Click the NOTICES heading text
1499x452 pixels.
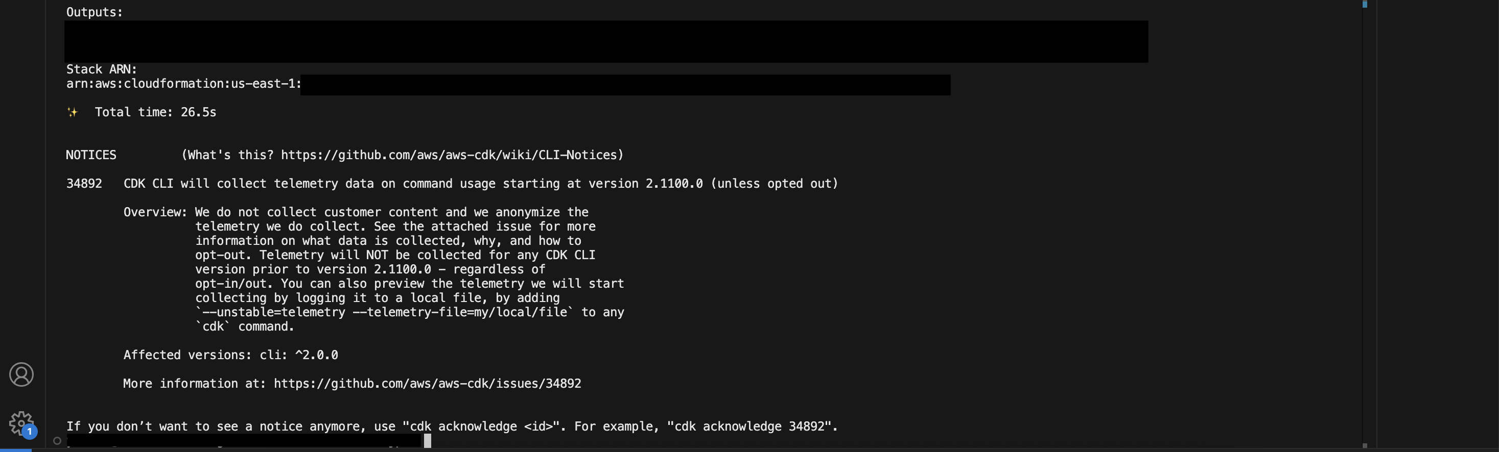coord(91,155)
